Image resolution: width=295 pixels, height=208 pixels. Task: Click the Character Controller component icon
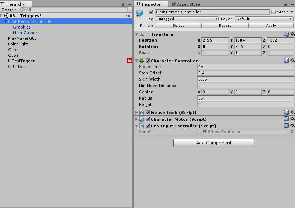coord(142,61)
